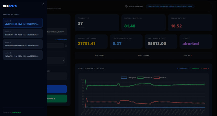Click the URL field ending in 202,303,201,504
Viewport: 217px width, 116px height.
click(x=57, y=32)
